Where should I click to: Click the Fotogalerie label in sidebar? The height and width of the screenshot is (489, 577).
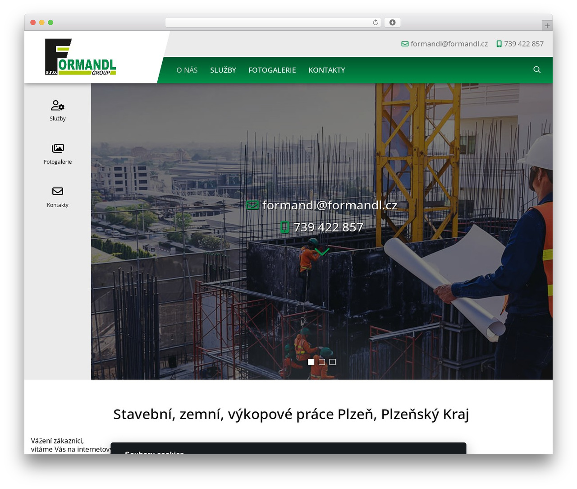point(58,162)
